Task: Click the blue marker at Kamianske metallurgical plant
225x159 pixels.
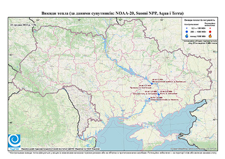Action: click(x=152, y=83)
